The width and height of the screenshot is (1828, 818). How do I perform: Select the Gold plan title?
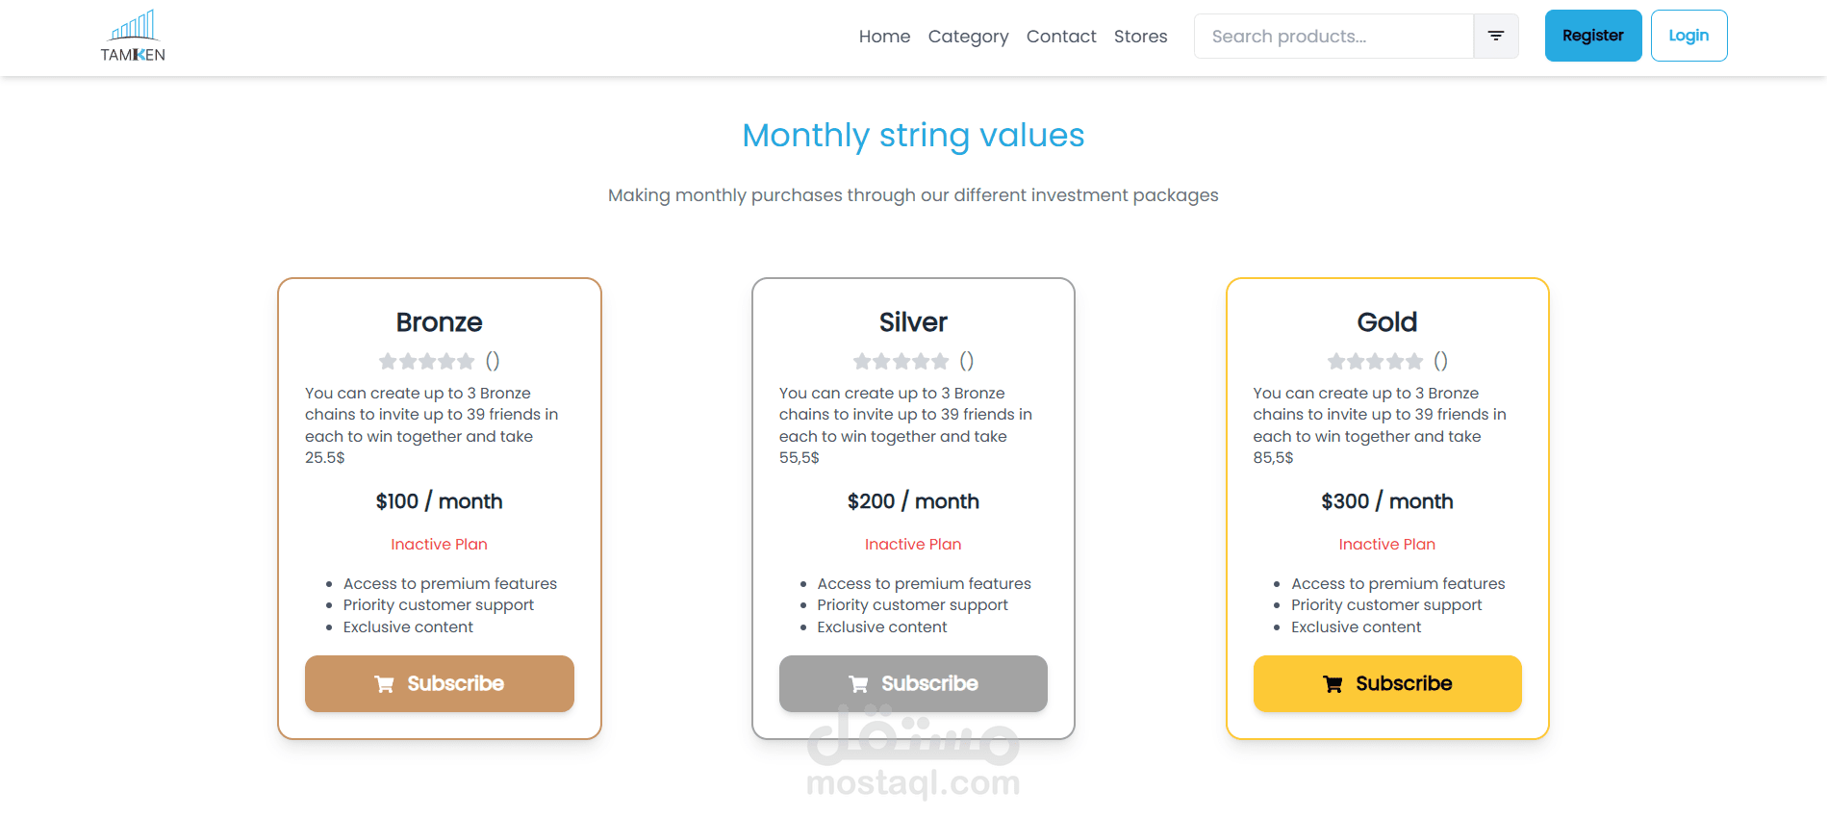click(1386, 322)
